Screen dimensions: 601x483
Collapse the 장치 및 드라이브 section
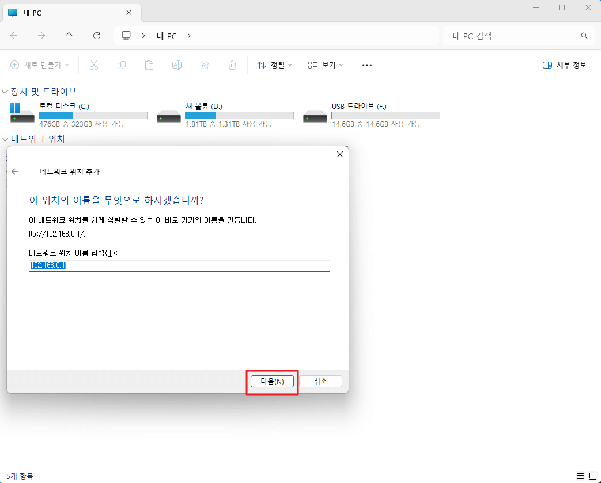click(x=5, y=91)
